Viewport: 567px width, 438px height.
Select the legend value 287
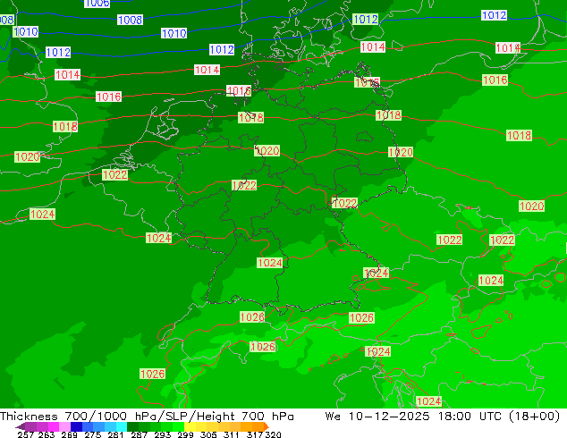pos(140,434)
